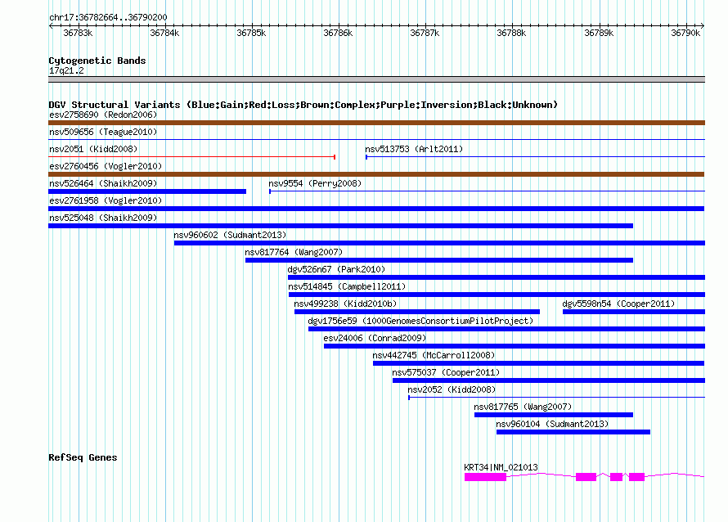Click the nsv817764 (Wang2007) blue bar
Image resolution: width=728 pixels, height=522 pixels.
[x=439, y=260]
